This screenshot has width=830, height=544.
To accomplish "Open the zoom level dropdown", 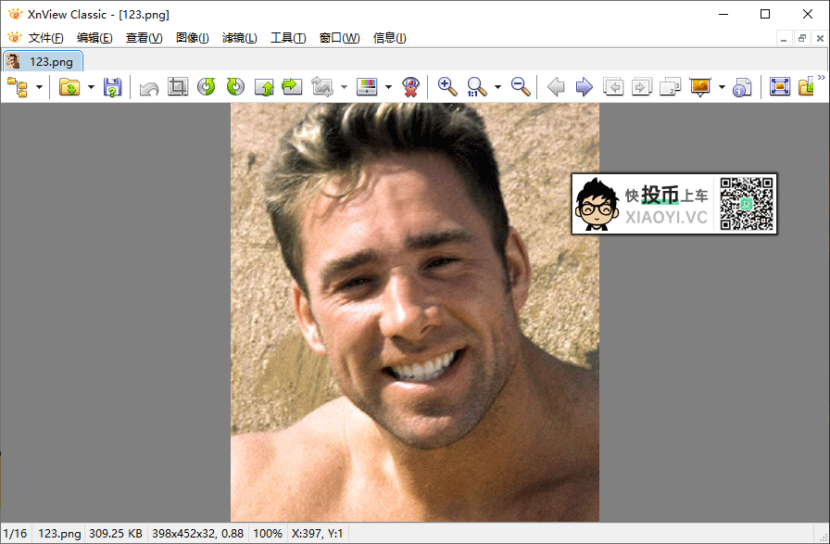I will (497, 86).
